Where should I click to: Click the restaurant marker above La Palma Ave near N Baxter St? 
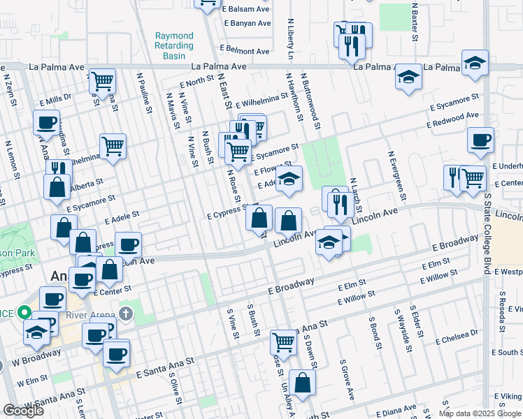pyautogui.click(x=352, y=47)
